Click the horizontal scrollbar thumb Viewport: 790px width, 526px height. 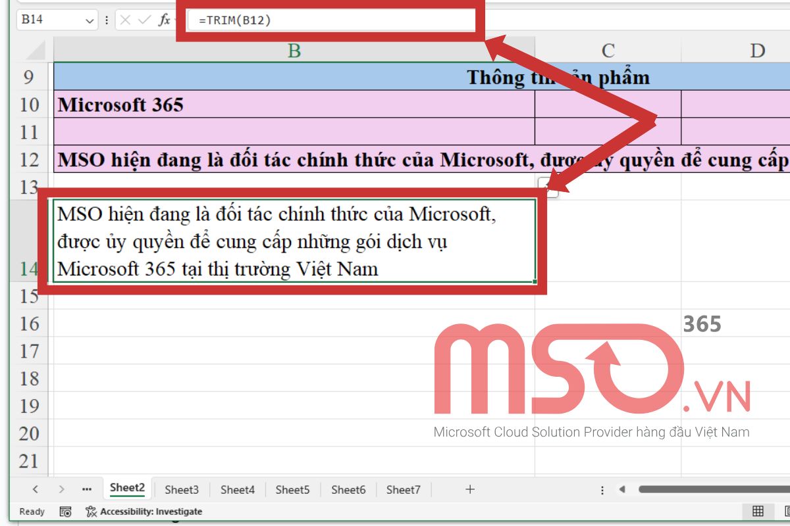pos(714,489)
